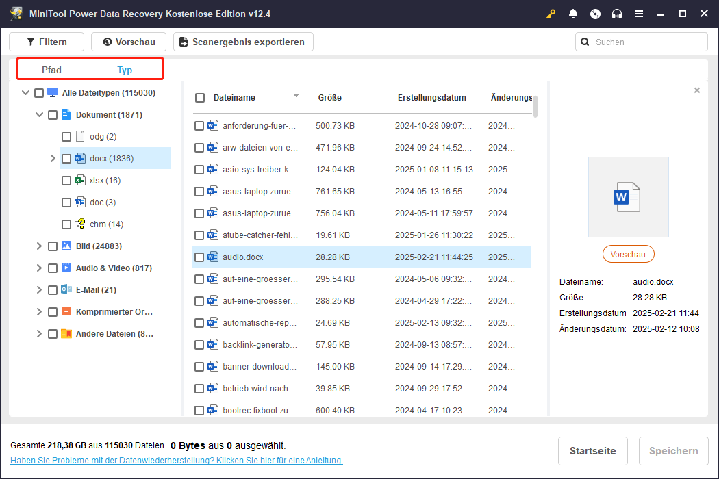The height and width of the screenshot is (479, 719).
Task: Expand the Andere Dateien node
Action: pos(39,334)
